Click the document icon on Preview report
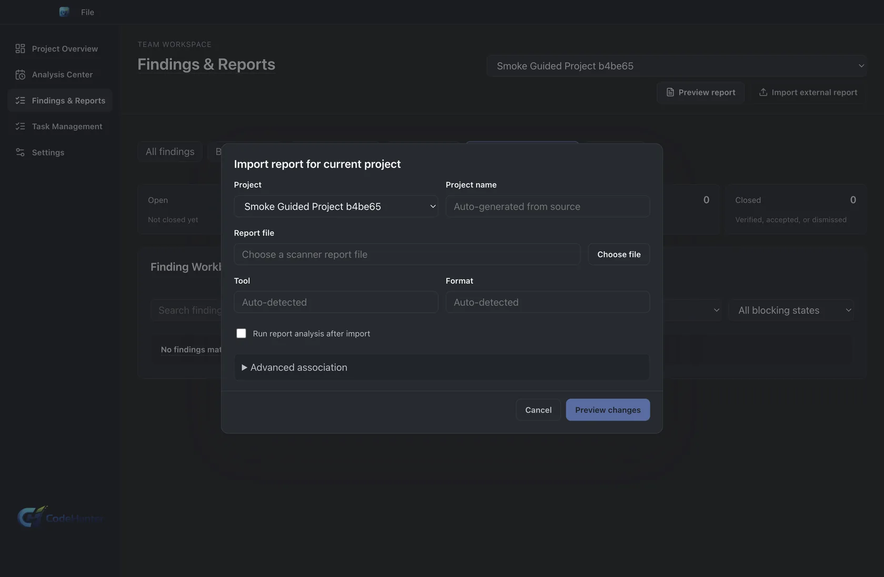Viewport: 884px width, 577px height. [x=670, y=92]
